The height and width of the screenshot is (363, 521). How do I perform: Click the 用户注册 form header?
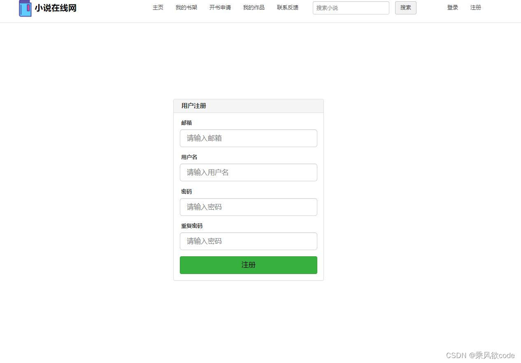(x=193, y=106)
